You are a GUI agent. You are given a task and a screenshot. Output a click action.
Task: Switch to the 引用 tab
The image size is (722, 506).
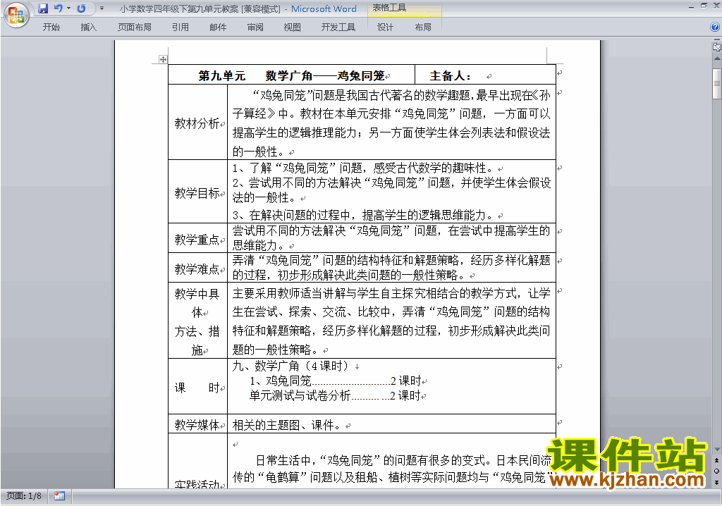tap(180, 27)
